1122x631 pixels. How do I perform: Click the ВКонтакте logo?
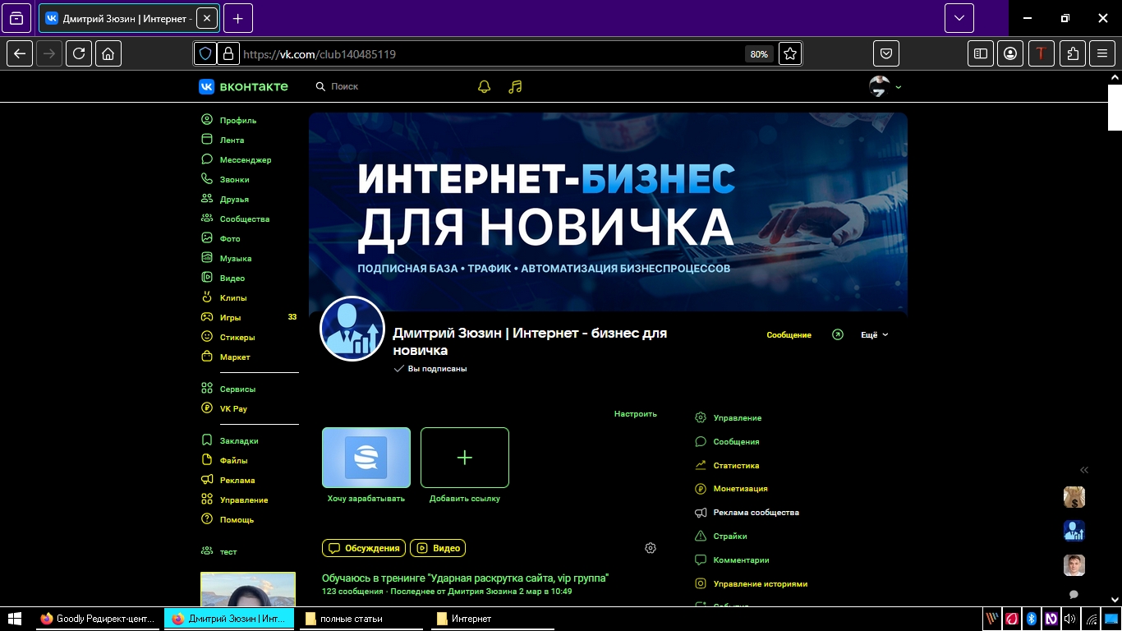[x=243, y=86]
